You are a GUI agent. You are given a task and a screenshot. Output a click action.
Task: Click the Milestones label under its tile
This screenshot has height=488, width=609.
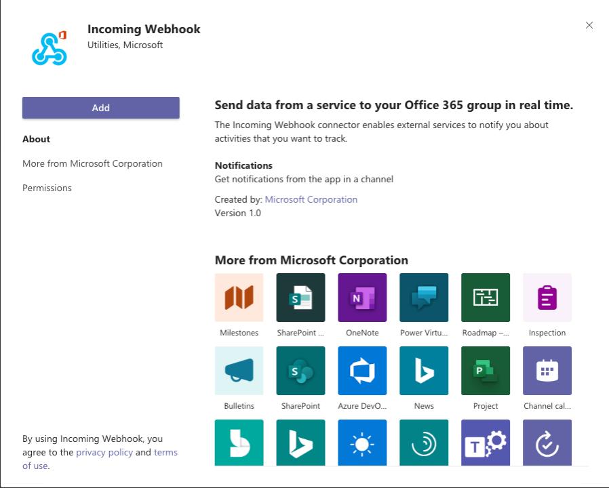click(239, 333)
